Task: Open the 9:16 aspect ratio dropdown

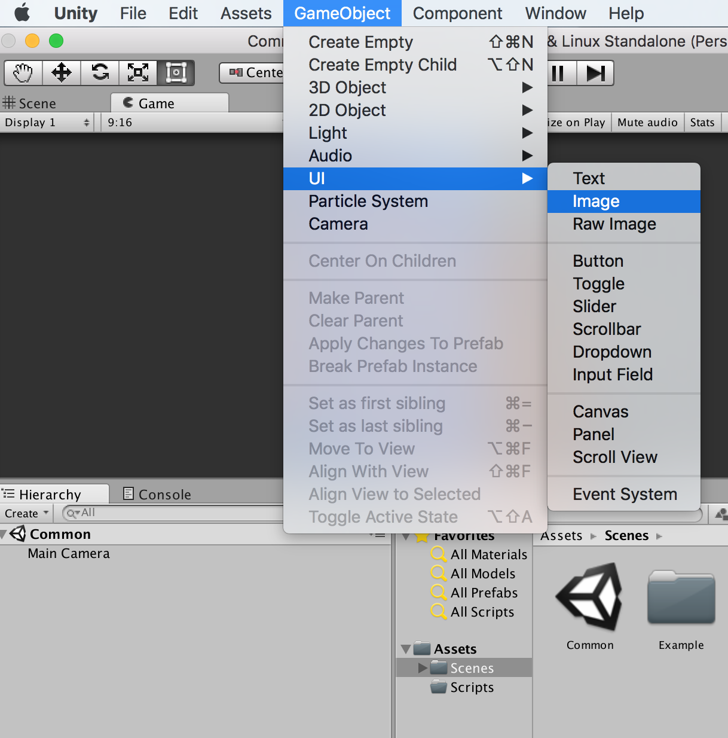Action: click(192, 123)
